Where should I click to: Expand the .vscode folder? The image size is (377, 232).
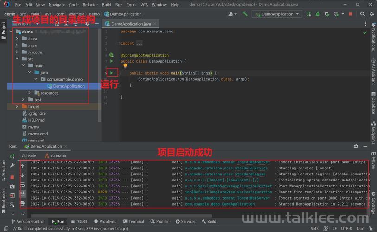click(x=17, y=52)
